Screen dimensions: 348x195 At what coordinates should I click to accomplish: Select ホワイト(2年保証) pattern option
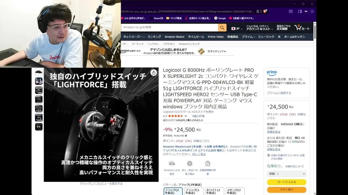coord(214,191)
